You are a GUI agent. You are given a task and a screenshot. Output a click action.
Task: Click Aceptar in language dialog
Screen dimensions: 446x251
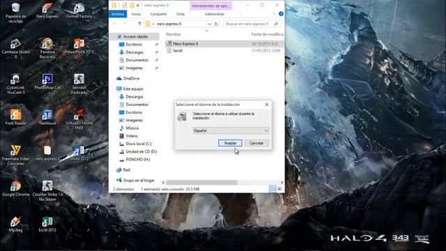click(230, 143)
